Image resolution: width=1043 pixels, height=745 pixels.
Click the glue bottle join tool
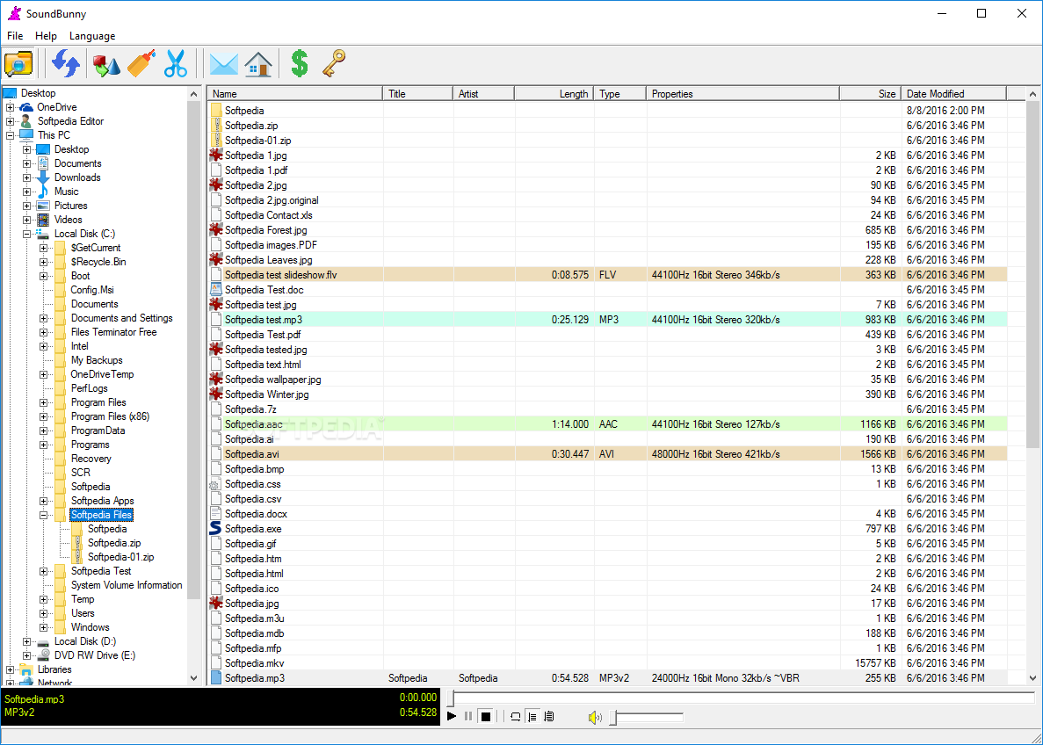[x=141, y=64]
